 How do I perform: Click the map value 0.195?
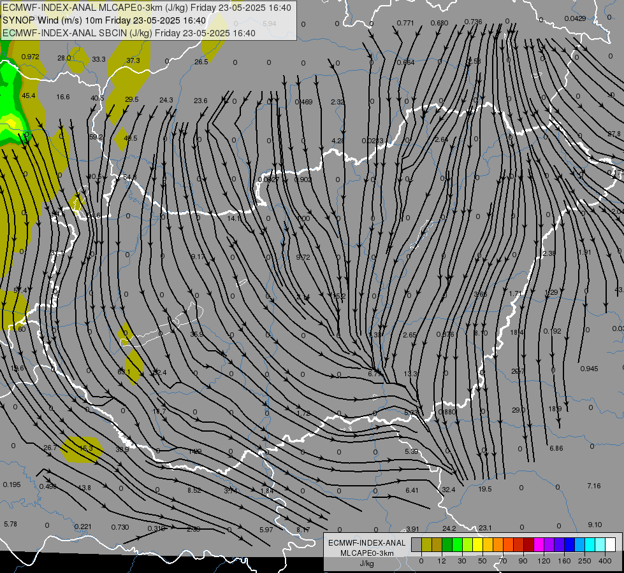tap(12, 485)
